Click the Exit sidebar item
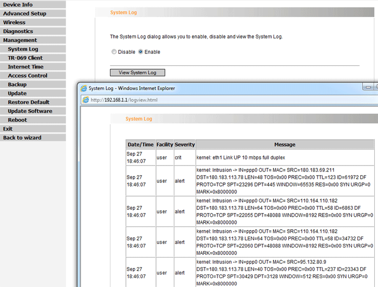Image resolution: width=378 pixels, height=287 pixels. (33, 129)
